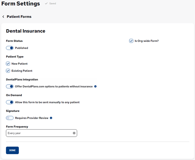Click the Form Settings page title
This screenshot has width=195, height=160.
[x=21, y=4]
